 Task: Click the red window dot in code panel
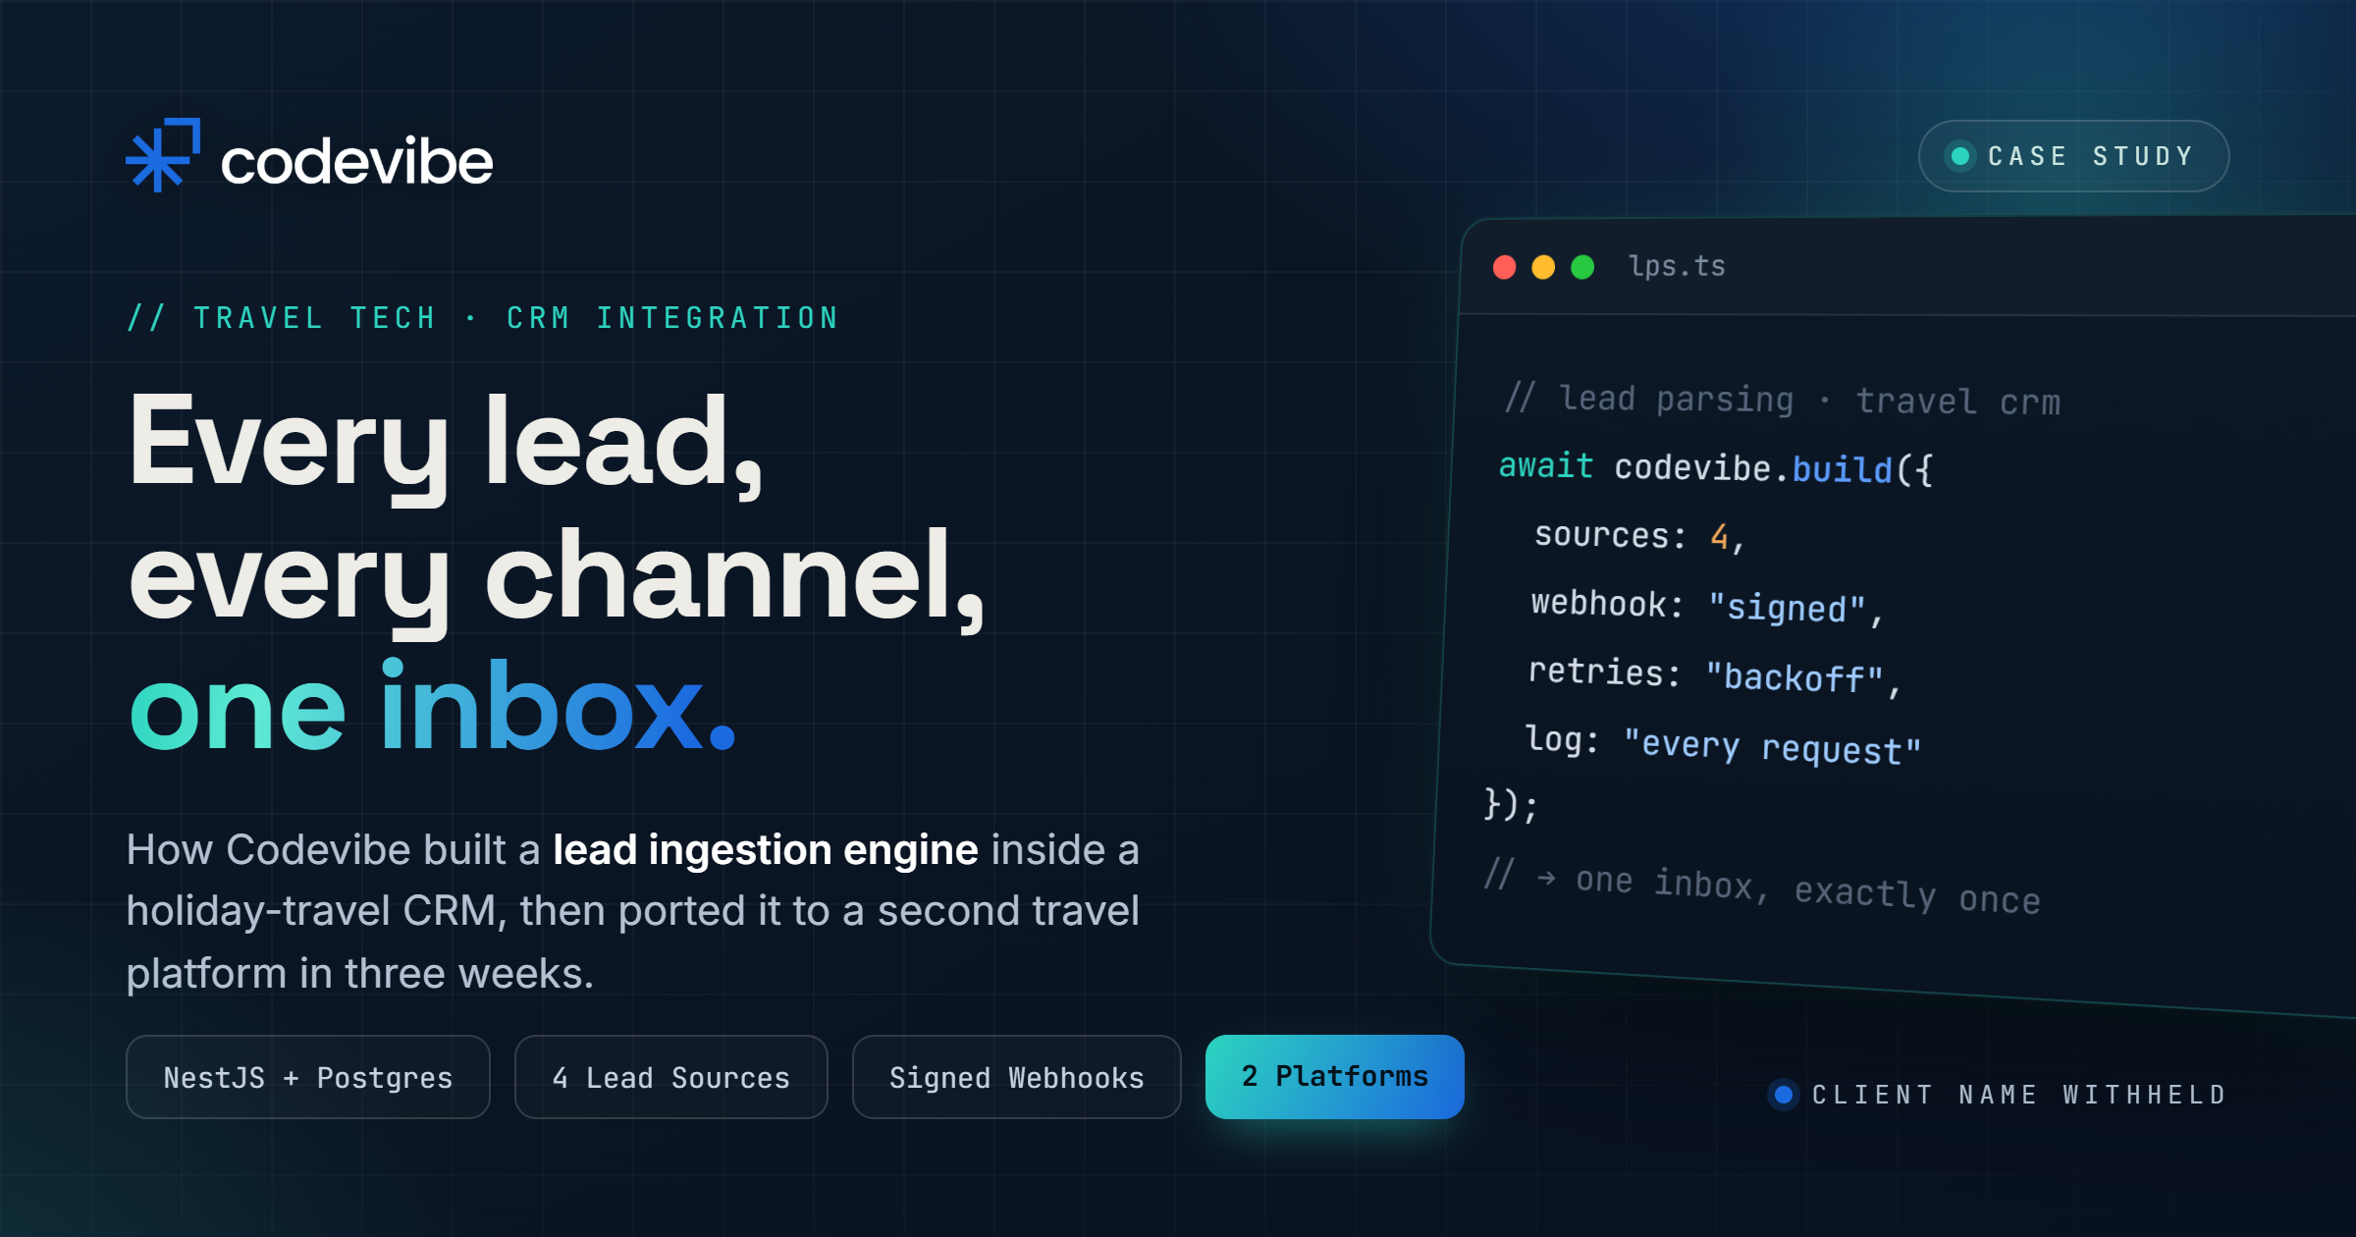[1504, 267]
